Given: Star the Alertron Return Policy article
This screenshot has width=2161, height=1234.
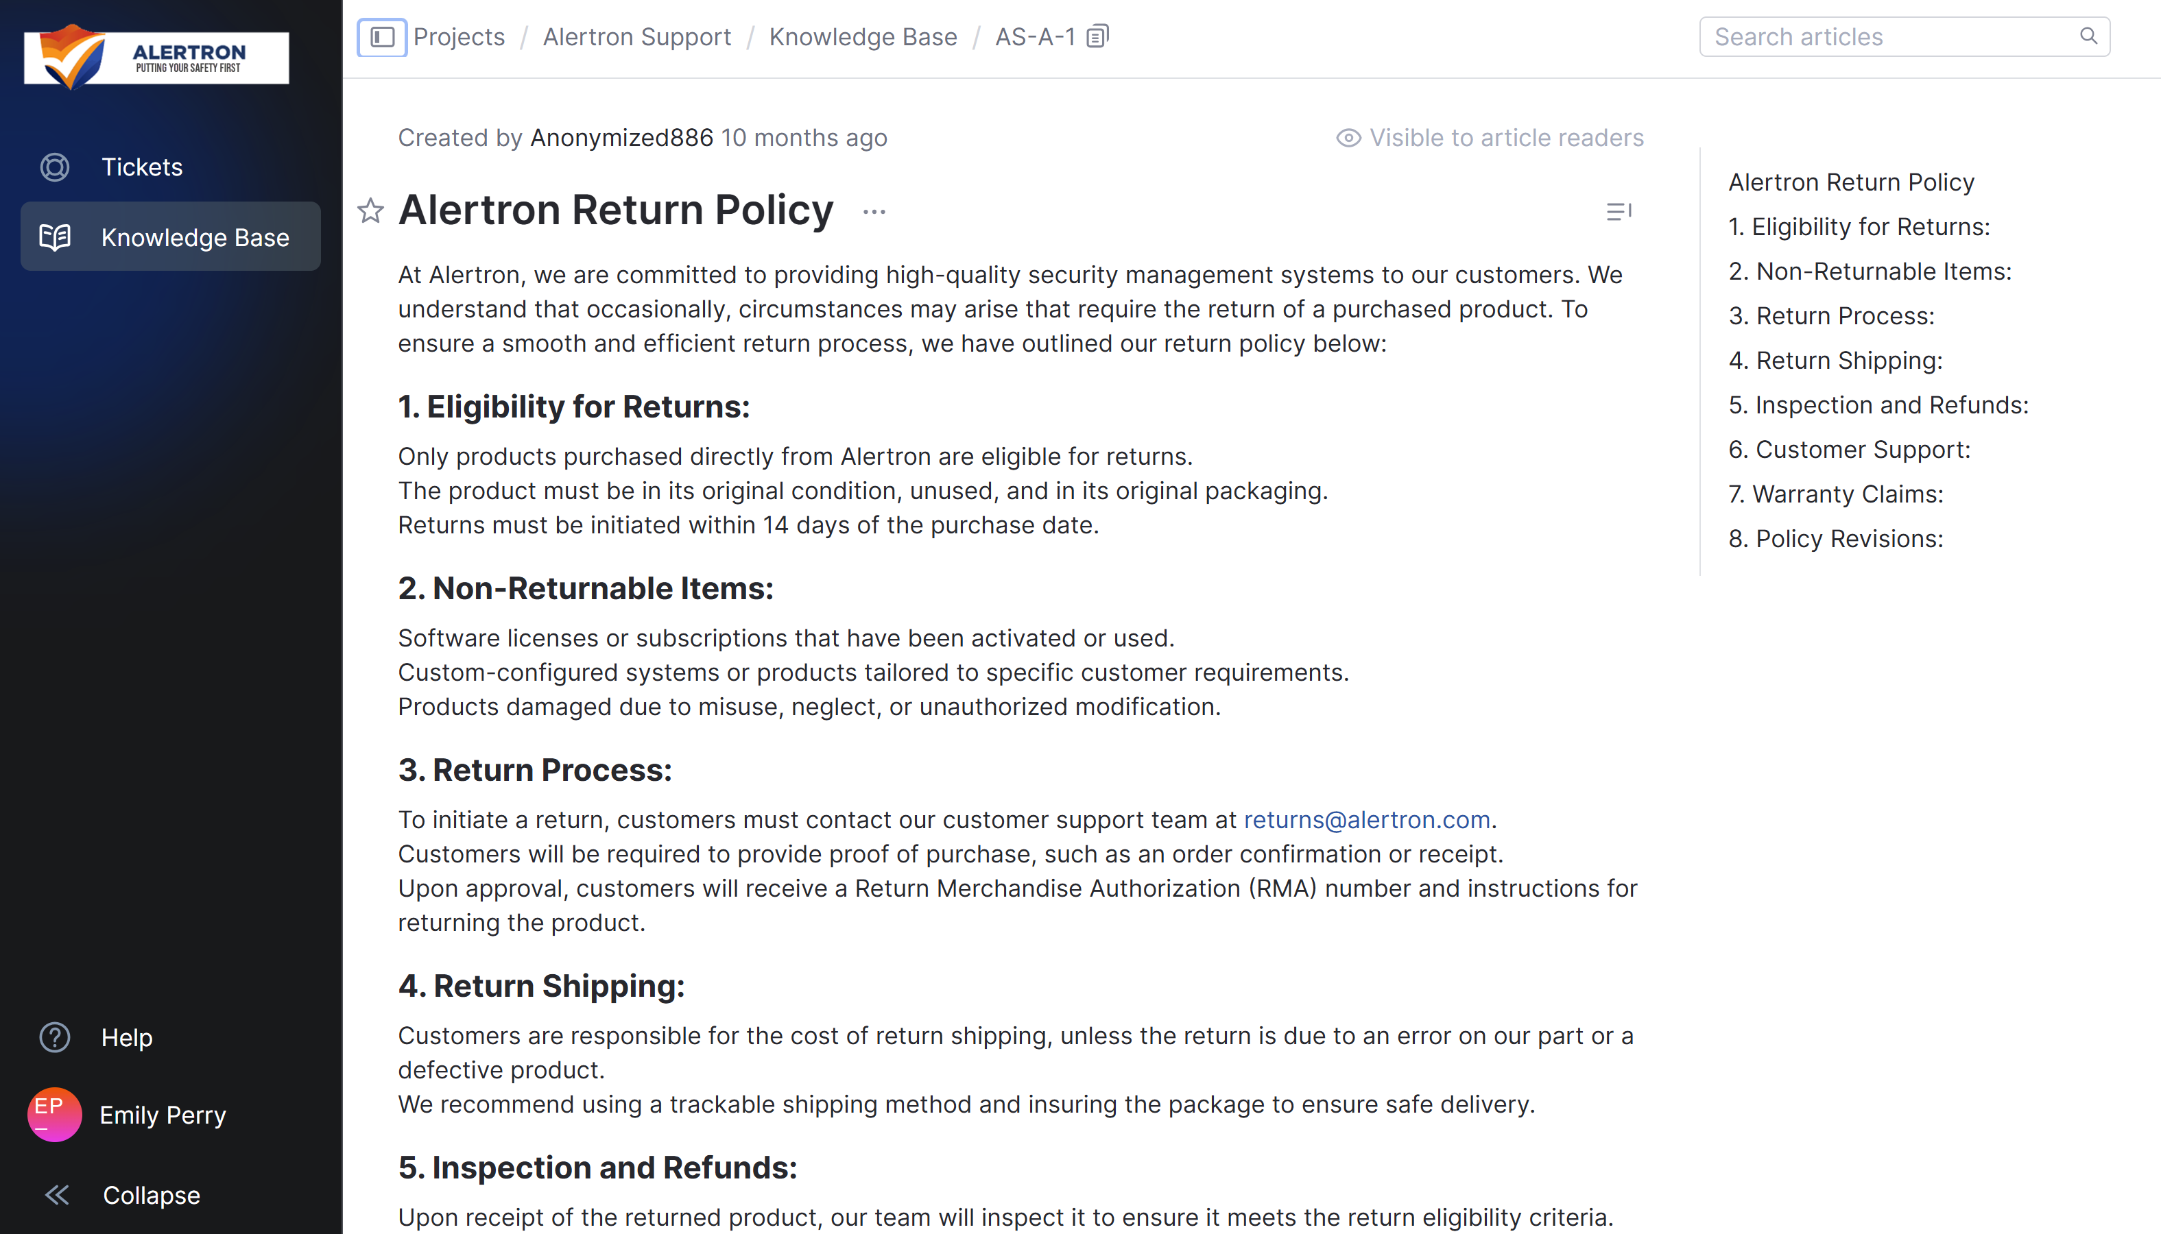Looking at the screenshot, I should point(370,210).
